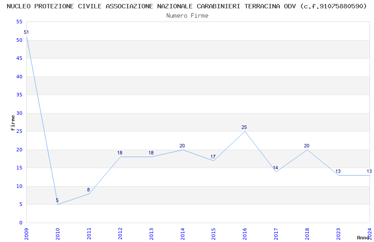Select the 2010 year axis label
This screenshot has width=374, height=242.
58,234
